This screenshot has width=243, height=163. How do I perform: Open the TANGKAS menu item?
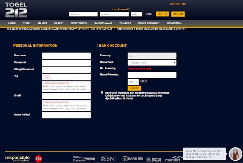tap(125, 23)
